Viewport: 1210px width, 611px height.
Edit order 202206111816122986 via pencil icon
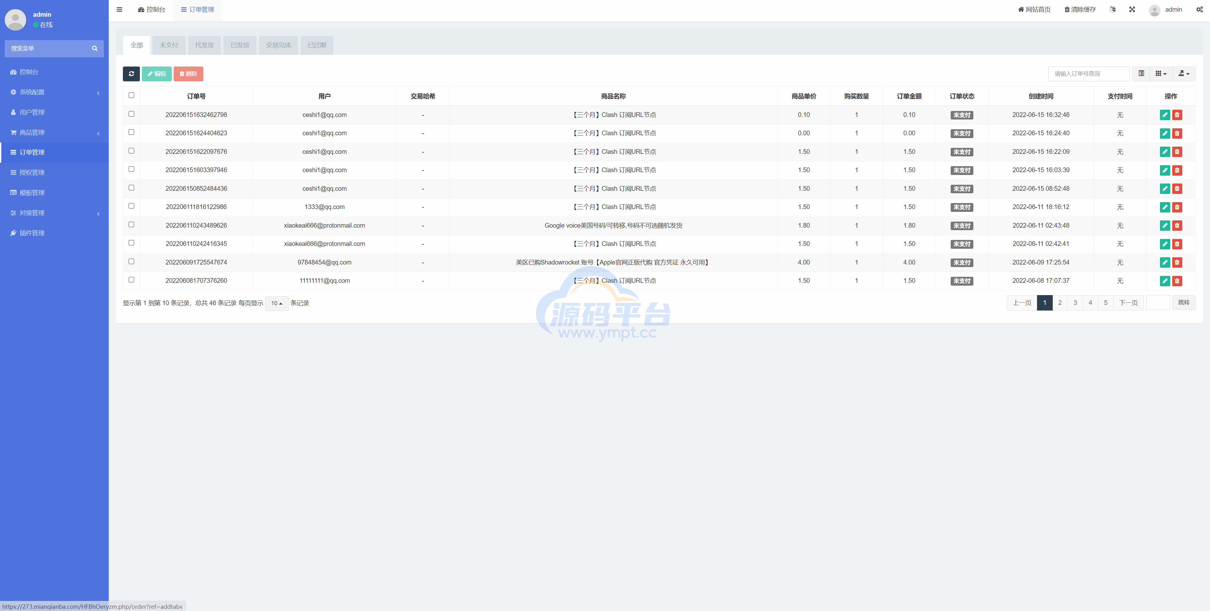pyautogui.click(x=1165, y=207)
